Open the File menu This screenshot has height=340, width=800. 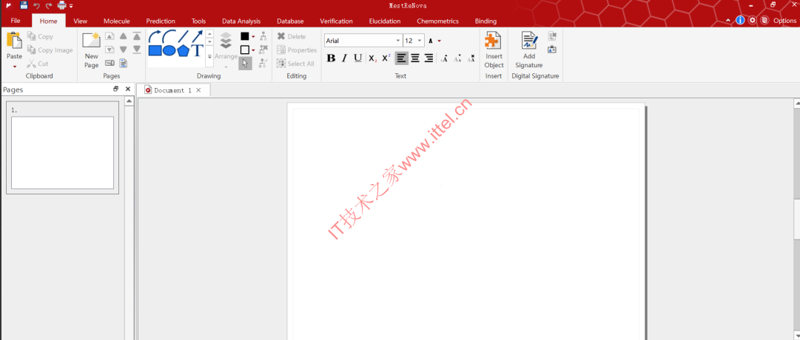tap(16, 21)
